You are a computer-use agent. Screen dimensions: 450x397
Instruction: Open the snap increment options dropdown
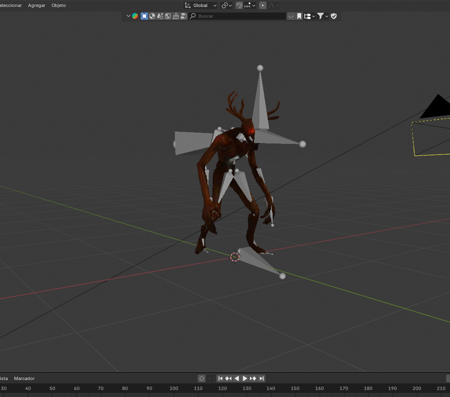250,5
